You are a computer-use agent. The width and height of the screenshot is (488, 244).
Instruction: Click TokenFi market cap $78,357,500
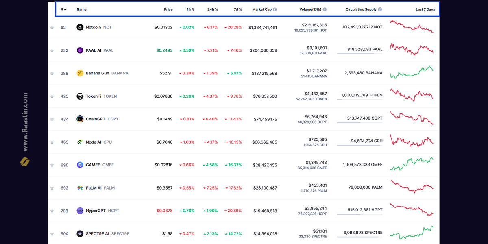pyautogui.click(x=265, y=96)
